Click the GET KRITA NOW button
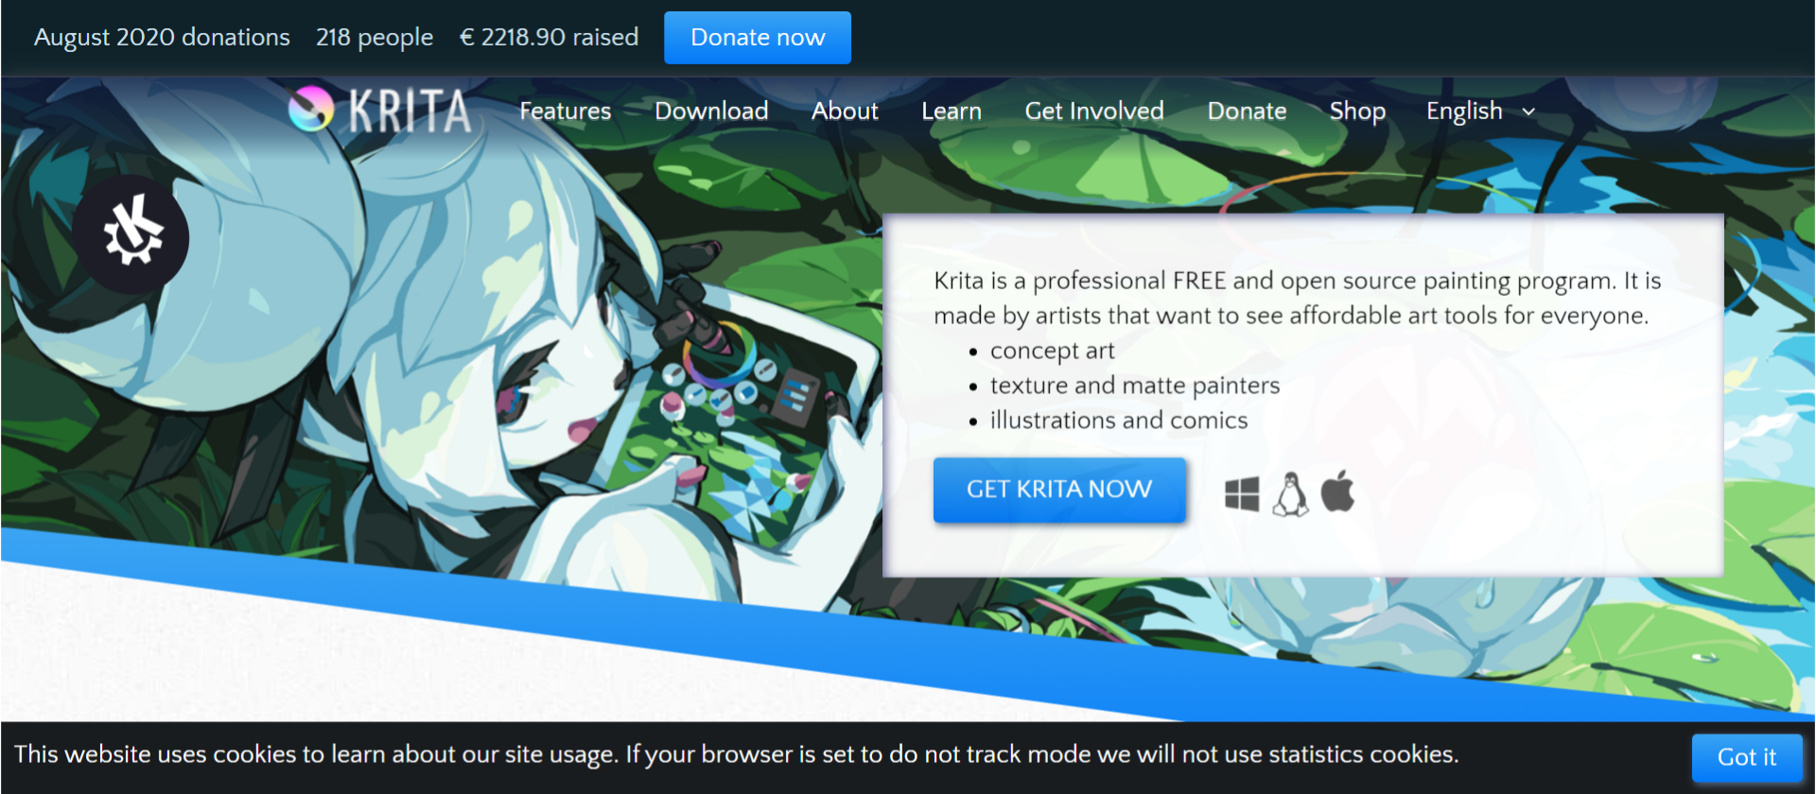 pyautogui.click(x=1059, y=490)
